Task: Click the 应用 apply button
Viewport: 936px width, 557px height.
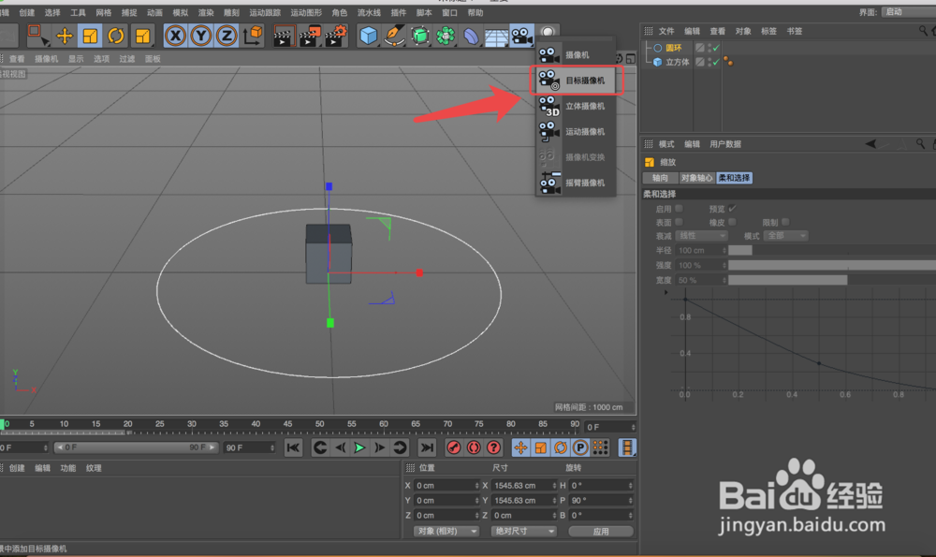Action: 600,531
